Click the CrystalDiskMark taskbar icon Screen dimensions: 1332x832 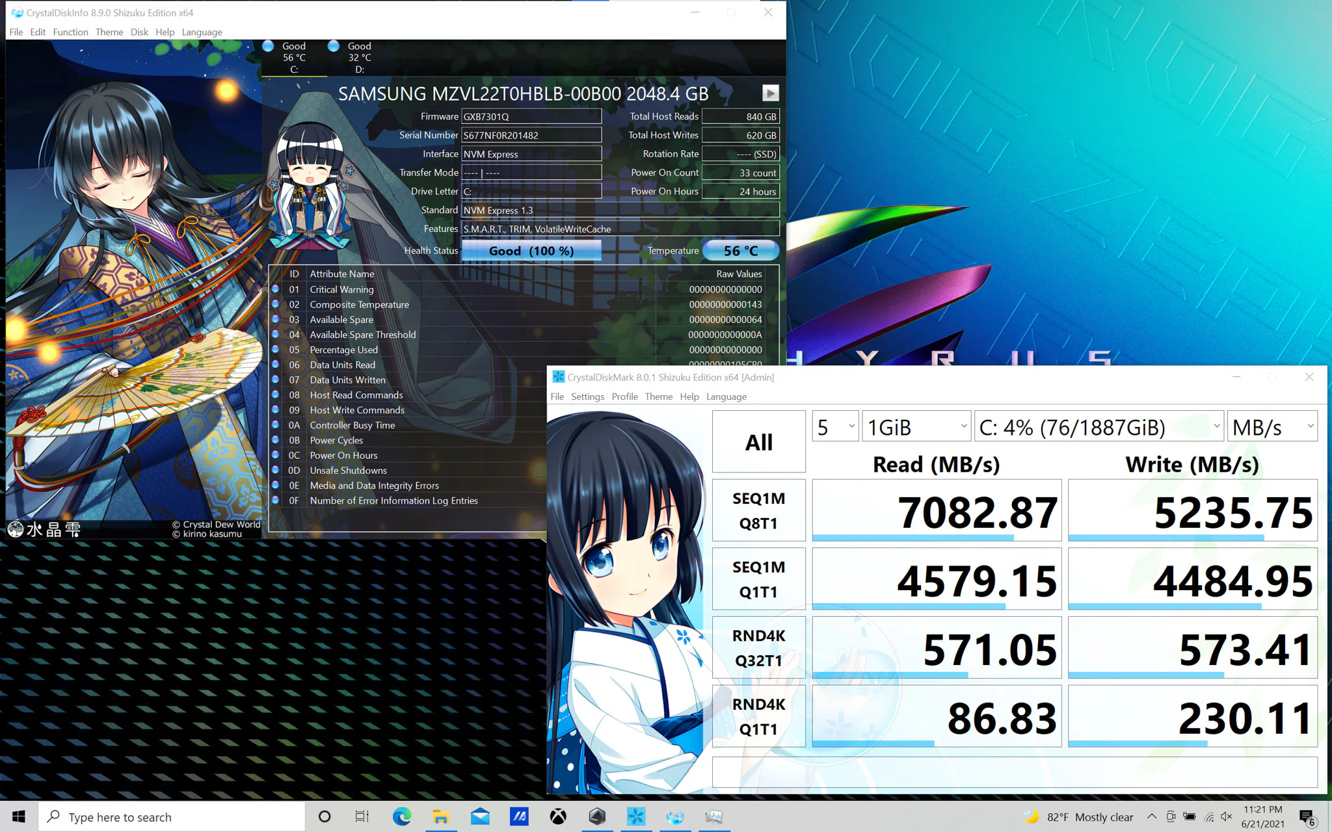(636, 816)
